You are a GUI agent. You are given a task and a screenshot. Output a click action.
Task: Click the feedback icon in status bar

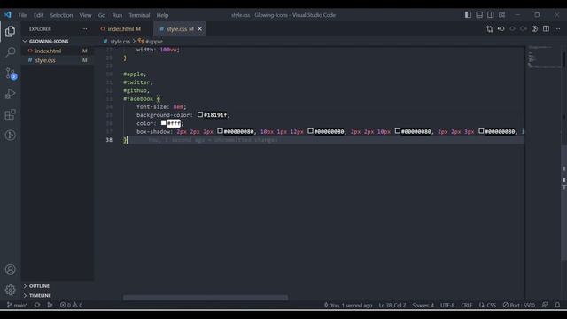point(545,305)
